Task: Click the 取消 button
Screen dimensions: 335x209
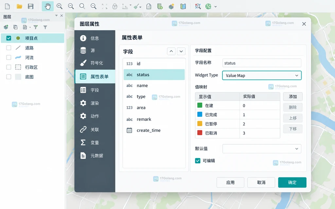Action: coord(261,183)
